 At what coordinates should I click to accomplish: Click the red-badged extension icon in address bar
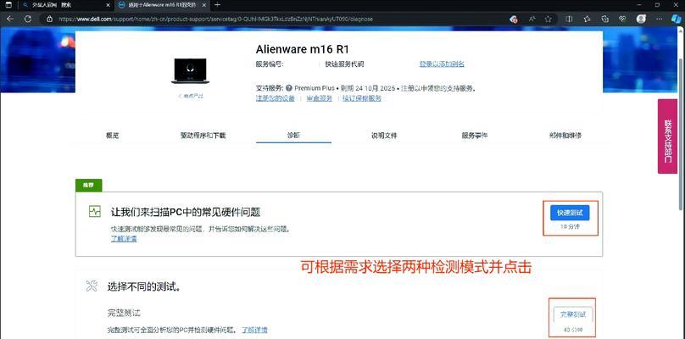tap(514, 19)
